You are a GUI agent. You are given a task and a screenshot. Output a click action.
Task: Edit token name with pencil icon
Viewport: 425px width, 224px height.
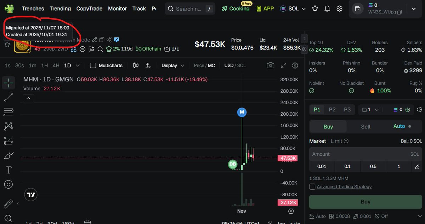(x=95, y=40)
